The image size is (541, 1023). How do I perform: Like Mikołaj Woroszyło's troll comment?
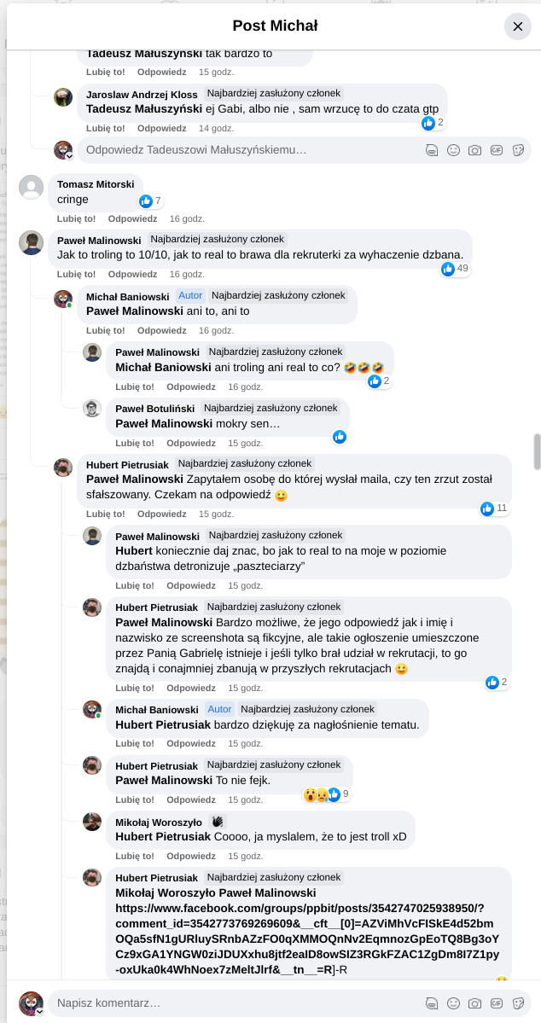pos(134,856)
